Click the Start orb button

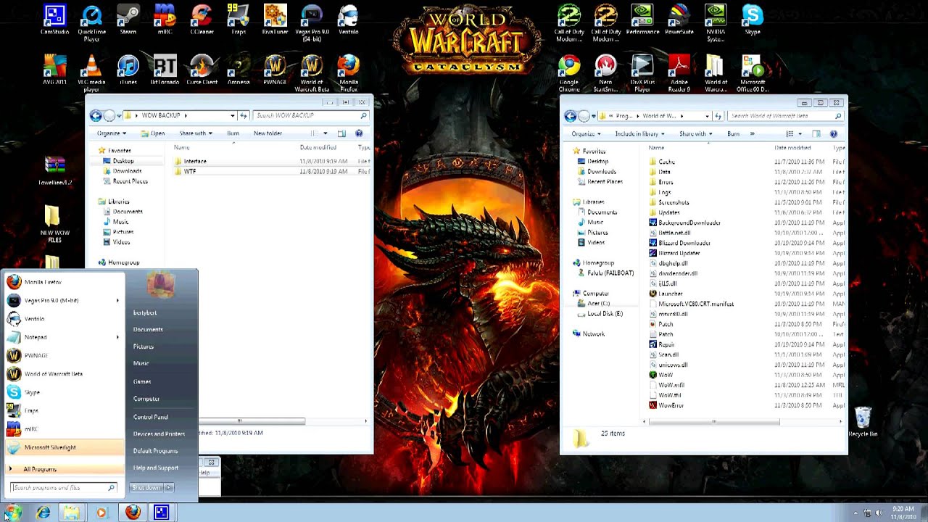pos(13,513)
